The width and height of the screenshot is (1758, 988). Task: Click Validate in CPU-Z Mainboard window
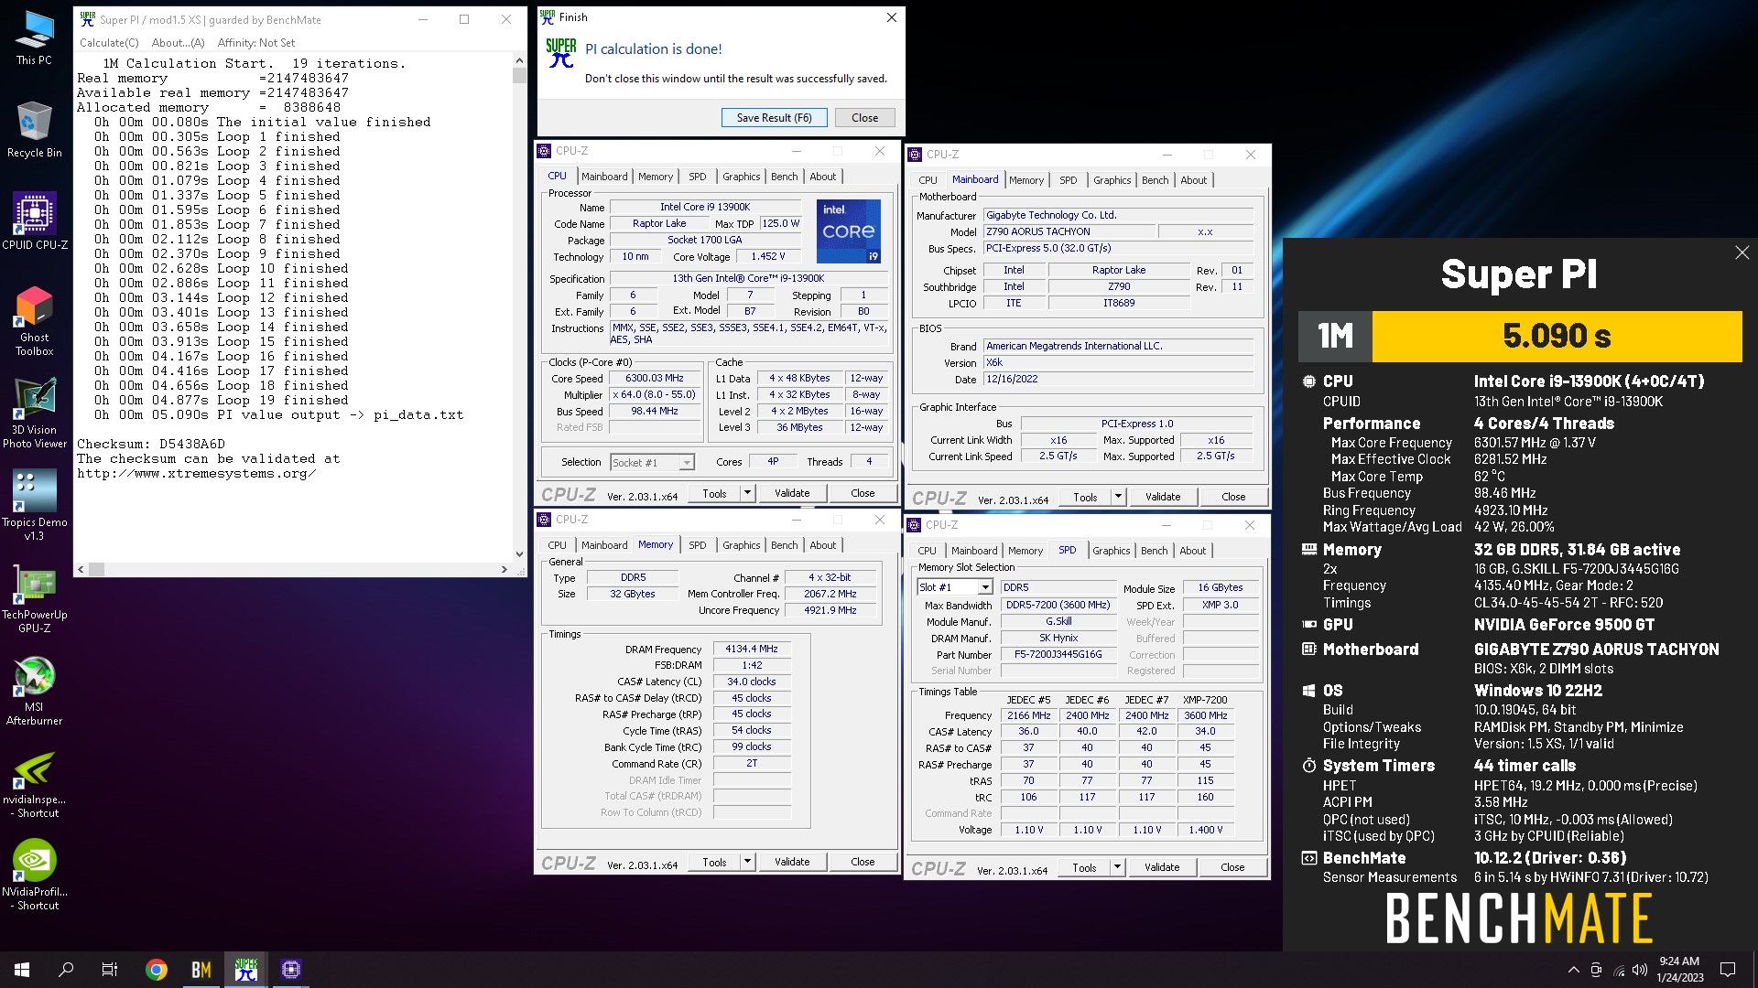[1163, 497]
